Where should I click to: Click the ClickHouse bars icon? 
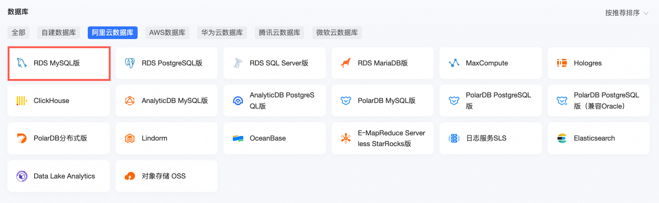point(22,101)
